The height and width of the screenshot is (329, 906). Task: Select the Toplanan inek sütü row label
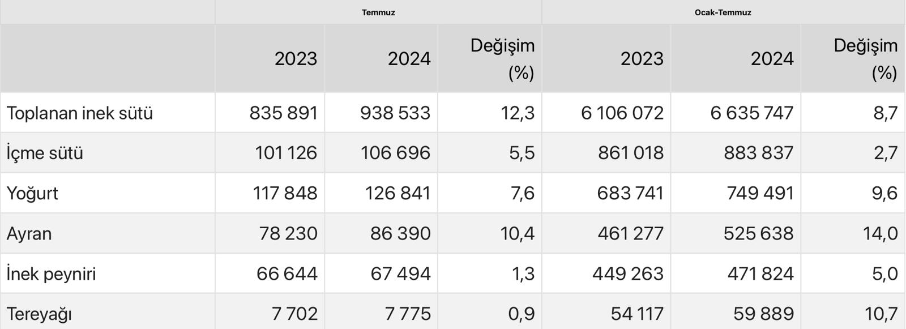[x=80, y=113]
